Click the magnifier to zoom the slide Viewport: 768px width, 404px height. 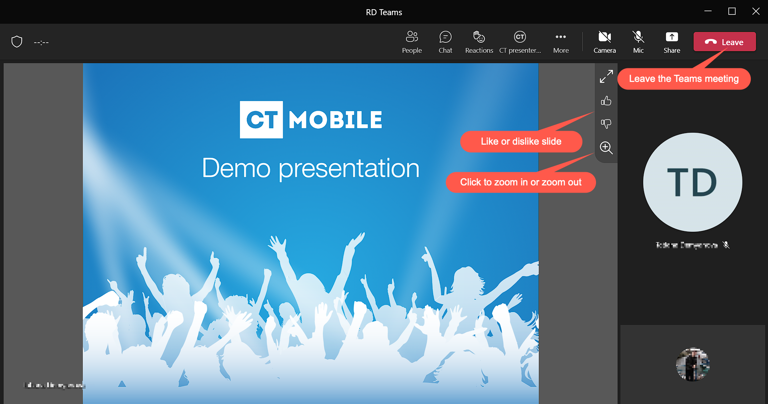606,148
